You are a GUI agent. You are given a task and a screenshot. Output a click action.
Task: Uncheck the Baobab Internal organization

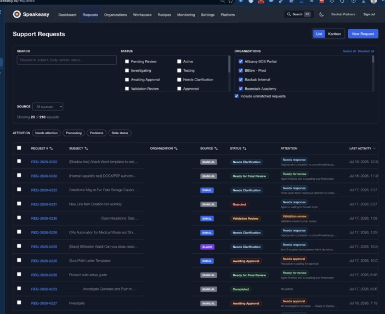241,79
